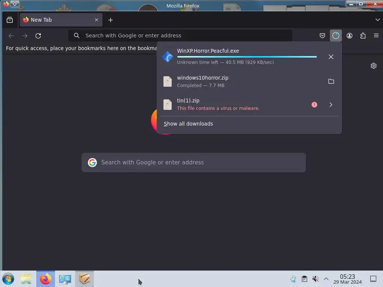Switch to Firefox in the taskbar
Image resolution: width=383 pixels, height=287 pixels.
click(46, 279)
